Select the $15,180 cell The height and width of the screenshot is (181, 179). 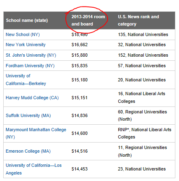point(79,80)
